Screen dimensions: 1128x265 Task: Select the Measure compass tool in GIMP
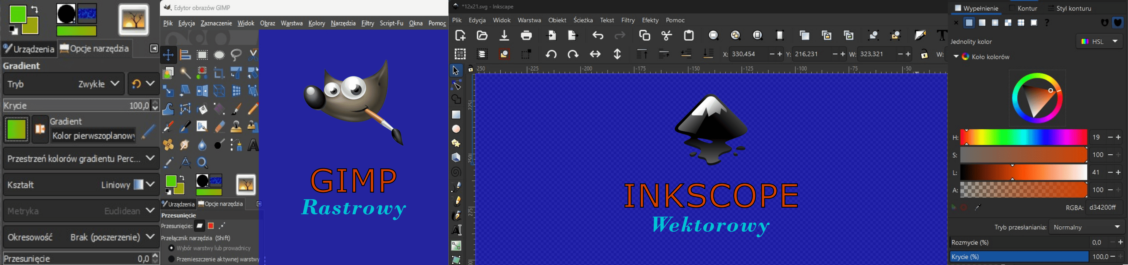185,163
